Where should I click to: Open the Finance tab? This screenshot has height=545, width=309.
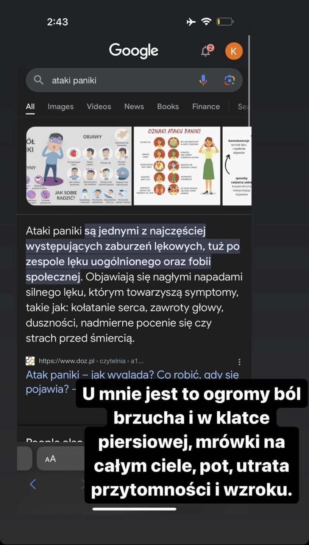pyautogui.click(x=206, y=107)
